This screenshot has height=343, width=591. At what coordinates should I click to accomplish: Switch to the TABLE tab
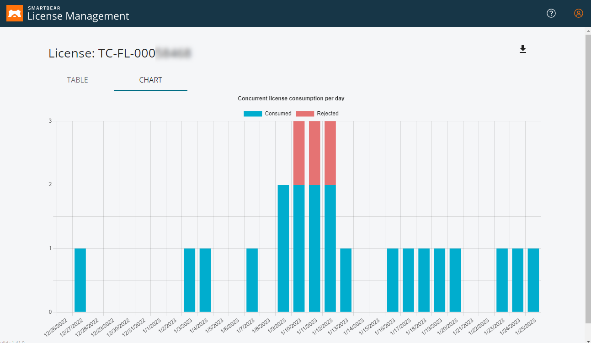[x=77, y=80]
